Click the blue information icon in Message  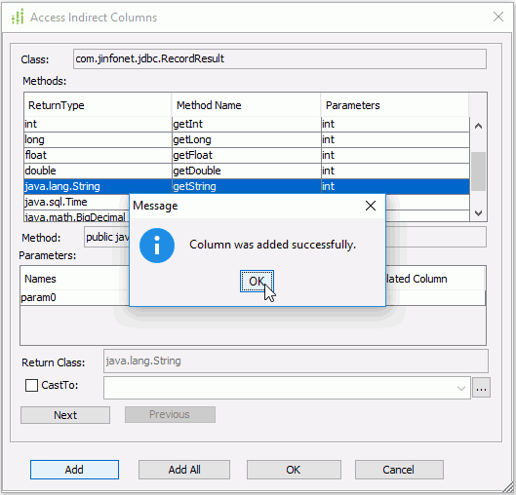coord(157,246)
